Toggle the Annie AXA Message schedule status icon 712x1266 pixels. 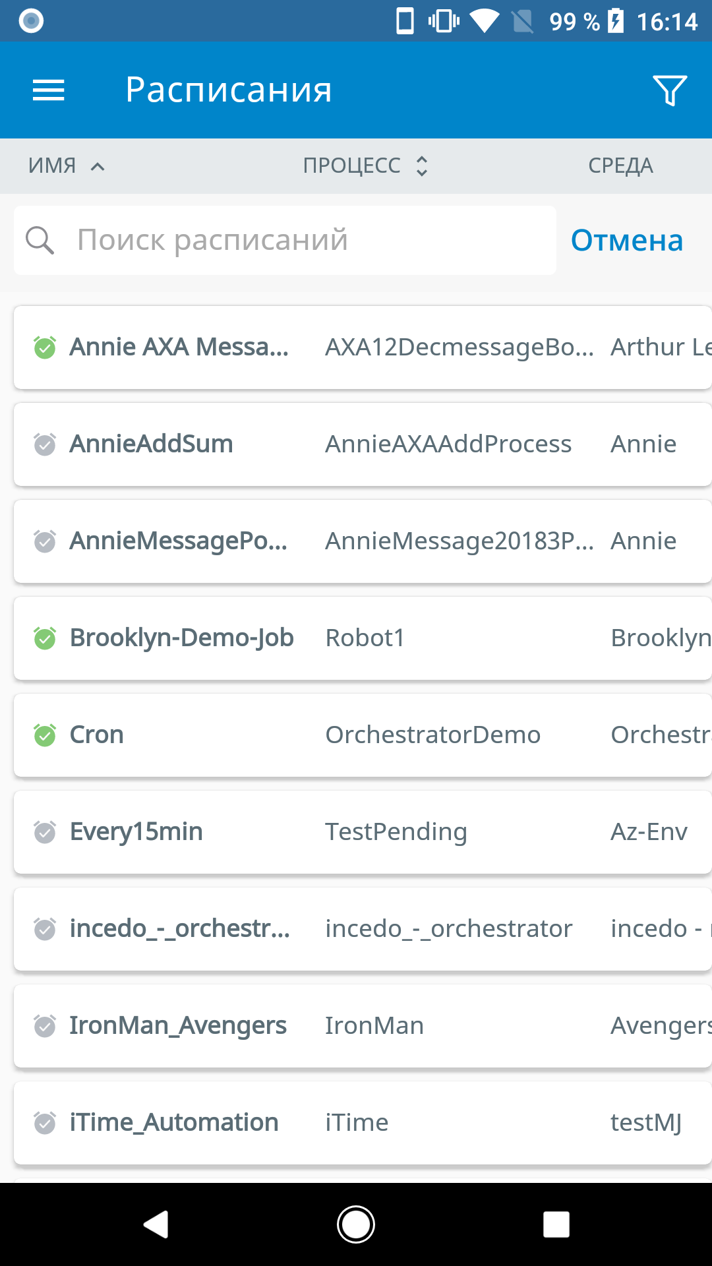pos(45,347)
